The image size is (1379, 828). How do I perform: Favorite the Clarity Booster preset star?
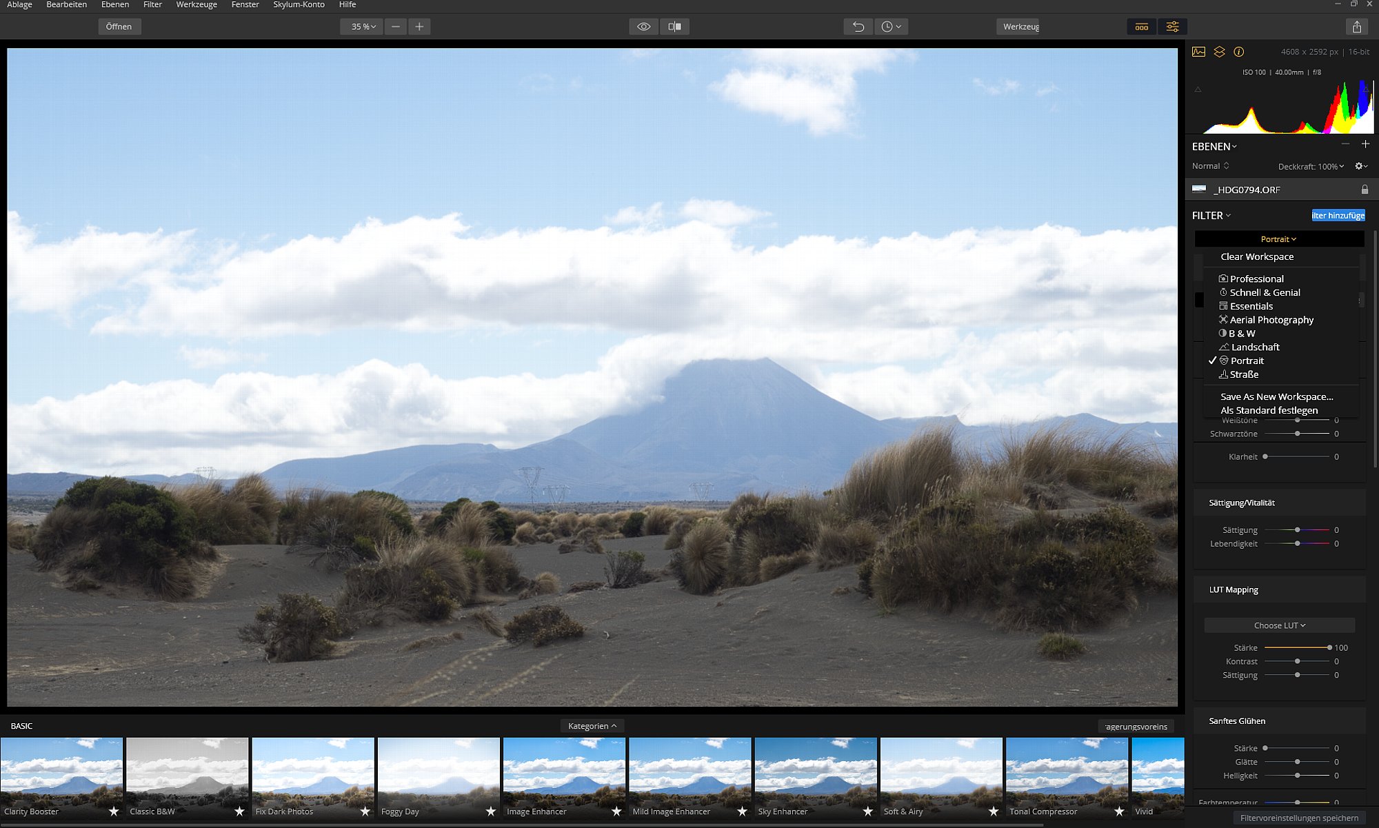coord(114,811)
